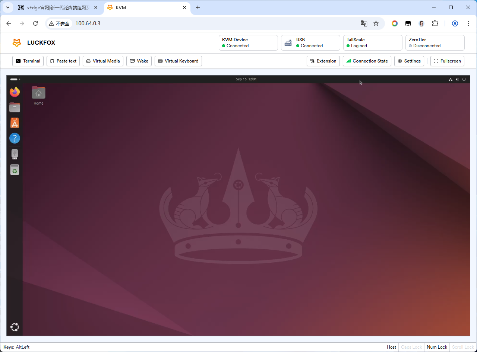Toggle the Virtual Keyboard

[x=178, y=61]
